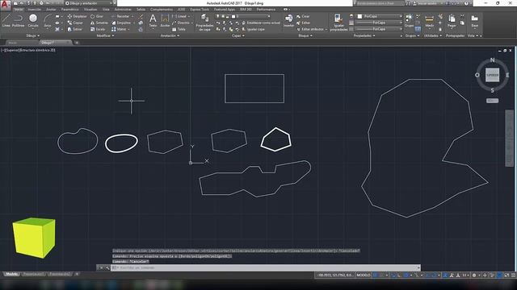Open the Anotar ribbon tab
The width and height of the screenshot is (517, 290).
pyautogui.click(x=51, y=10)
